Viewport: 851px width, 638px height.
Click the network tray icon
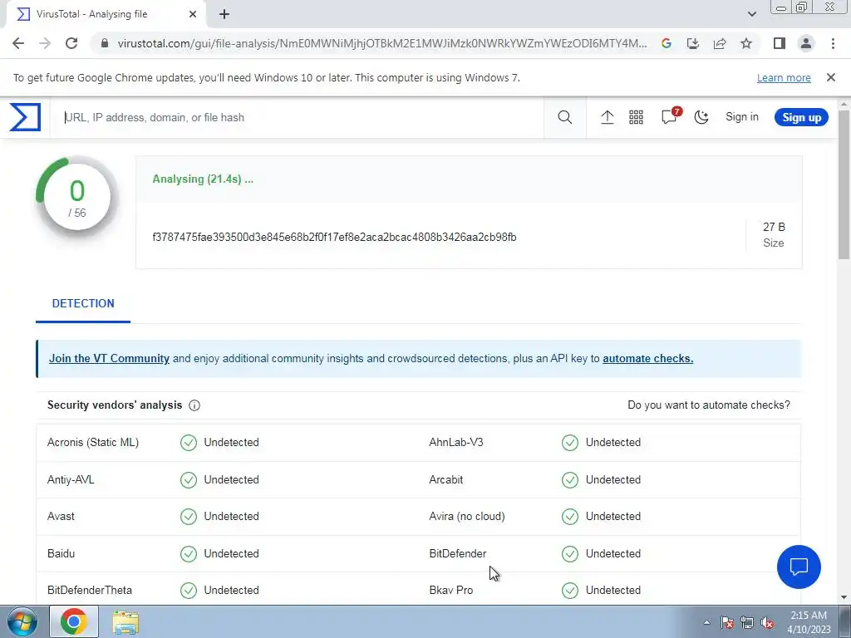coord(747,622)
